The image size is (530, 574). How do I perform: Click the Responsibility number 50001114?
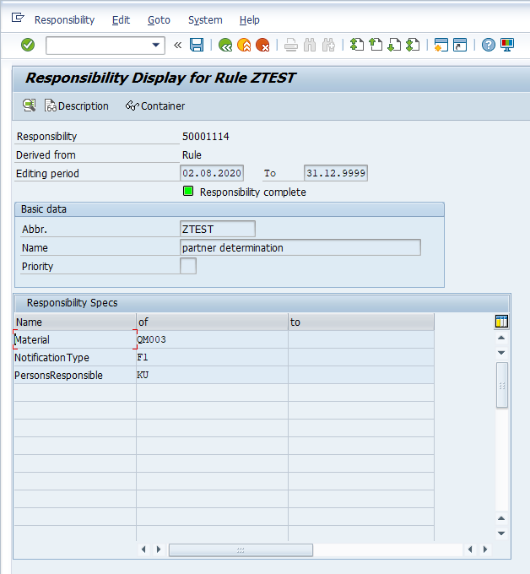(x=206, y=137)
